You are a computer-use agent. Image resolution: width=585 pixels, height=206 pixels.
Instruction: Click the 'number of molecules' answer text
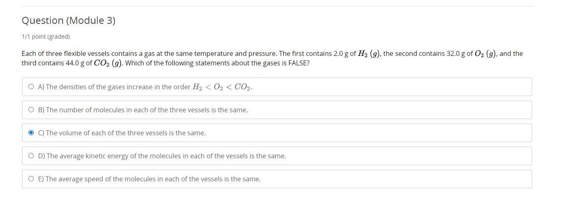coord(143,110)
